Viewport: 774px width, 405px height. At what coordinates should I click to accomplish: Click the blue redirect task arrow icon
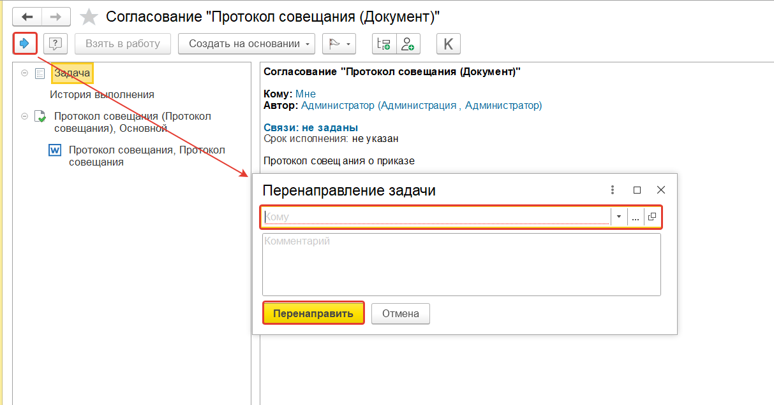25,43
